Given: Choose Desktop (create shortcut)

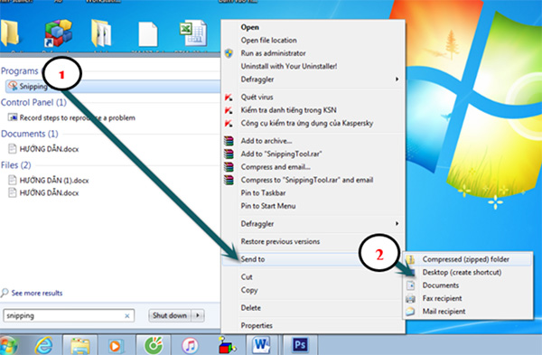Looking at the screenshot, I should 462,273.
